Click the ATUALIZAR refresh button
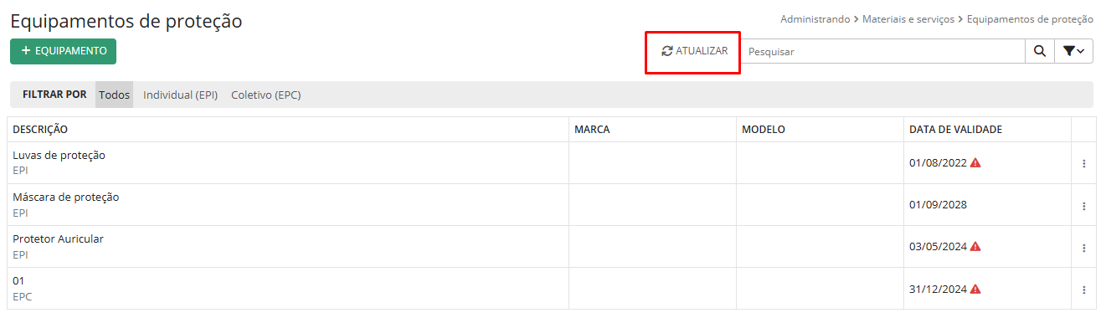Screen dimensions: 1106x318 coord(694,51)
